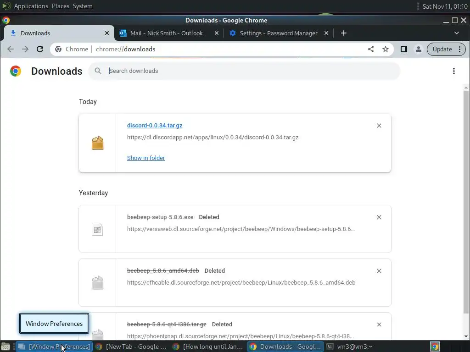
Task: Open the Places menu
Action: 61,6
